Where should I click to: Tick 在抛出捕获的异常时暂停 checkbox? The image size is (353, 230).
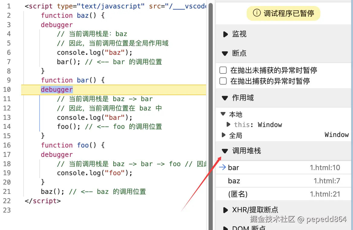pyautogui.click(x=223, y=81)
